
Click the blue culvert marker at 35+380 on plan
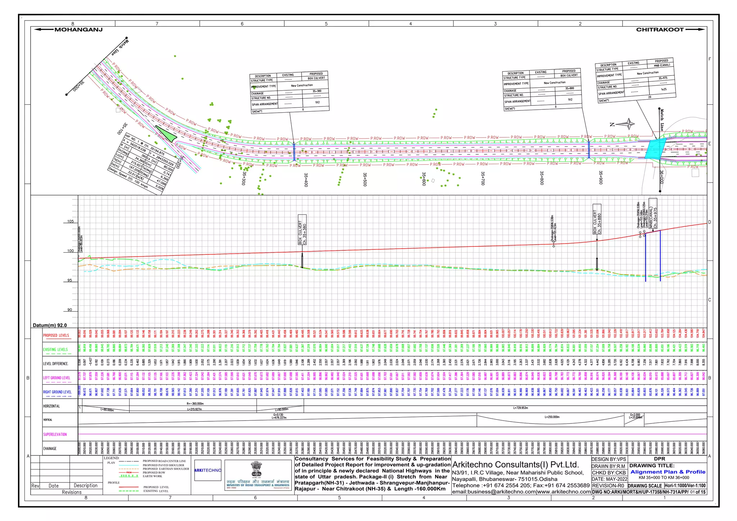(x=294, y=152)
